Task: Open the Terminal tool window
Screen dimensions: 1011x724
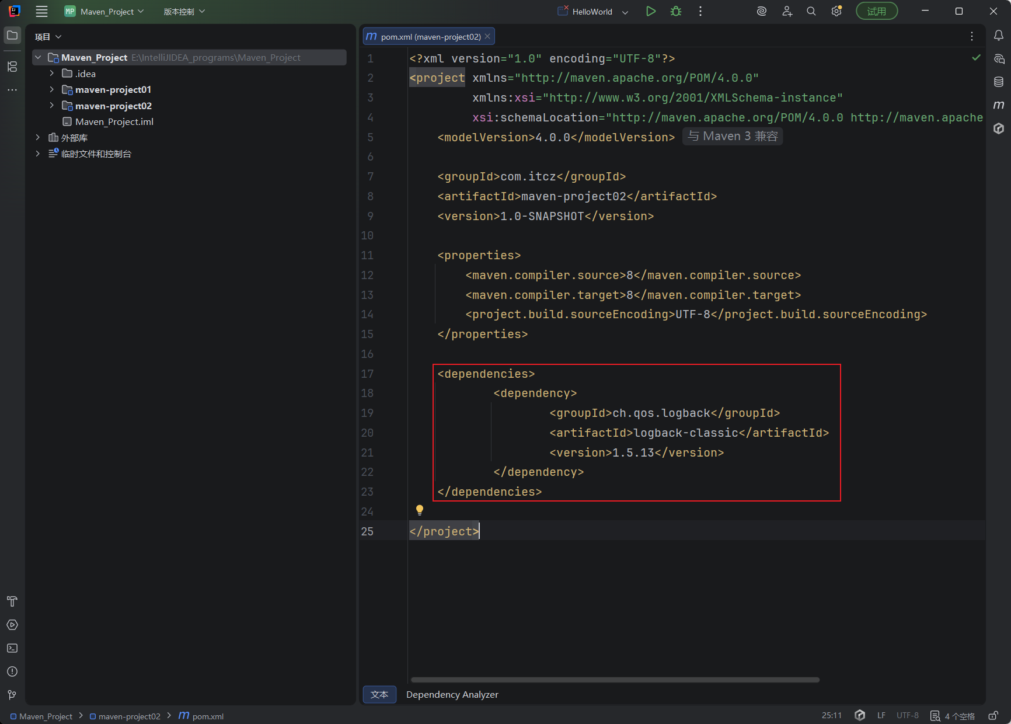Action: click(12, 648)
